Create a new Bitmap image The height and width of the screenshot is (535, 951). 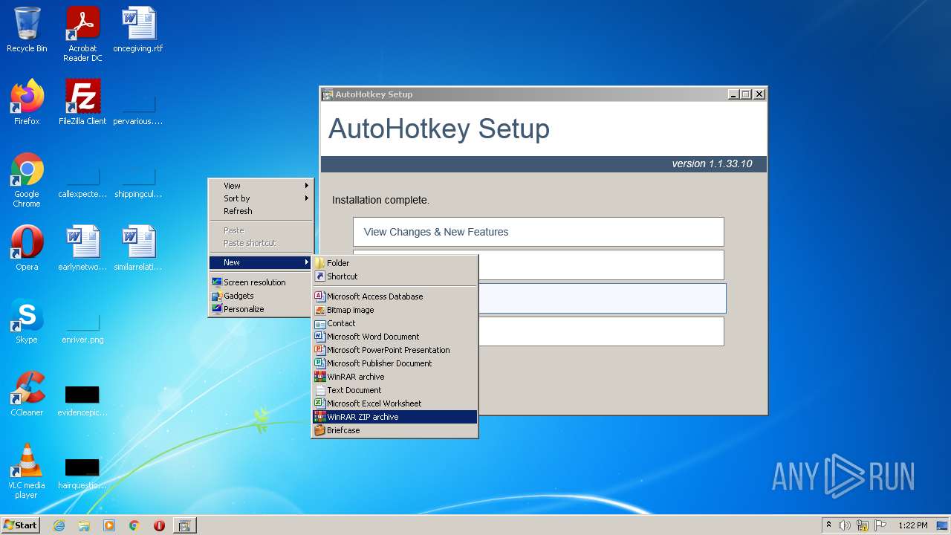click(395, 310)
